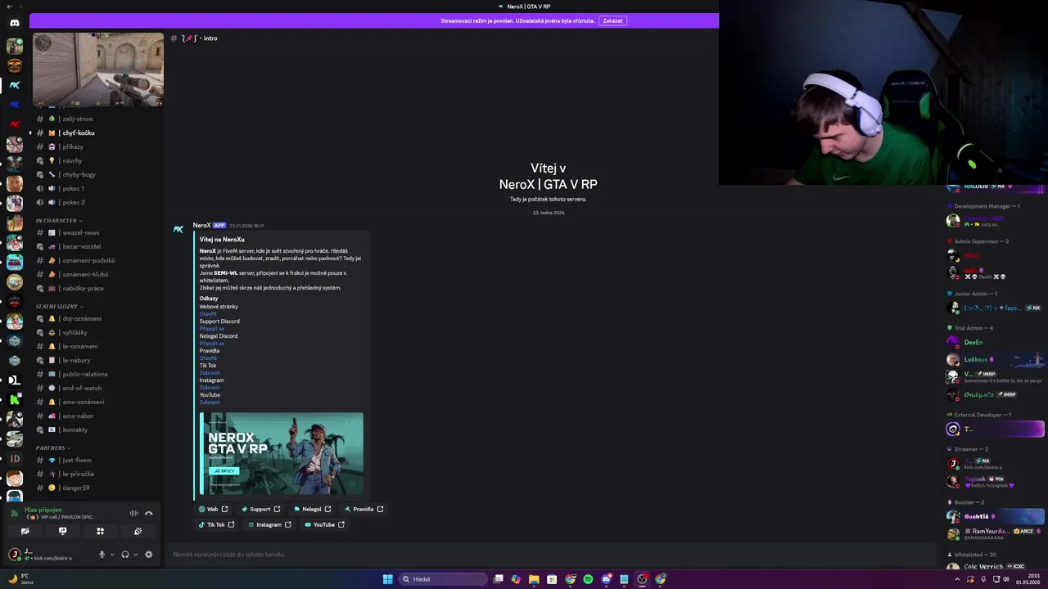Start an activity from voice panel

coord(100,531)
